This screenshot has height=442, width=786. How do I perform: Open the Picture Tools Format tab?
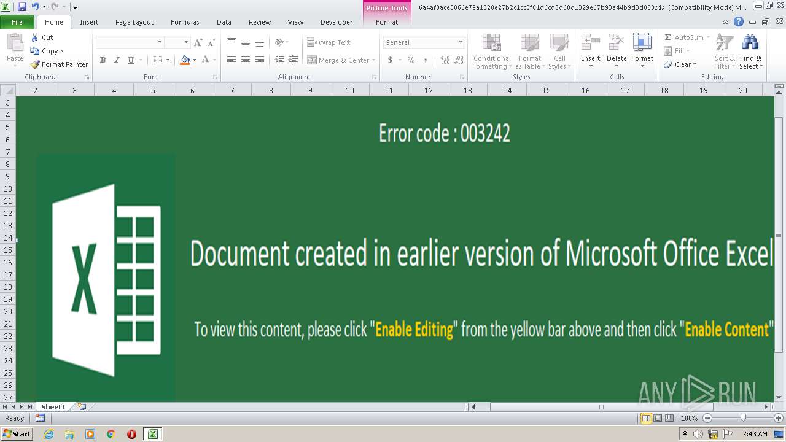point(387,22)
